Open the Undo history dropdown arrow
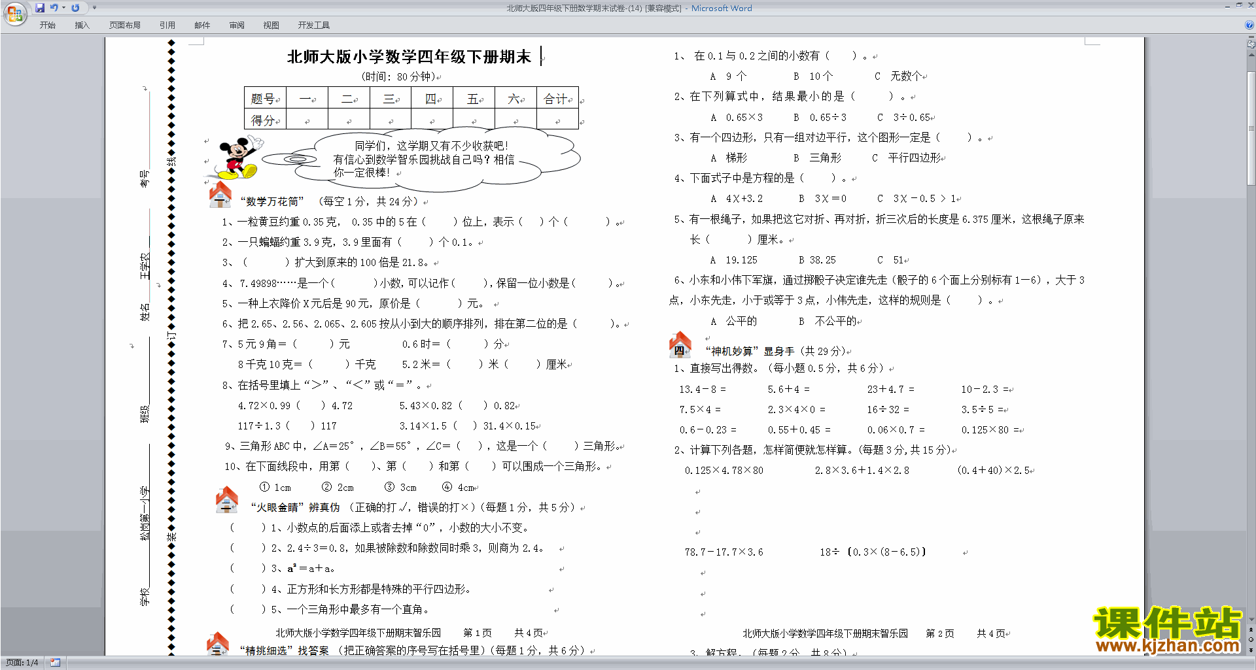1256x670 pixels. click(63, 8)
